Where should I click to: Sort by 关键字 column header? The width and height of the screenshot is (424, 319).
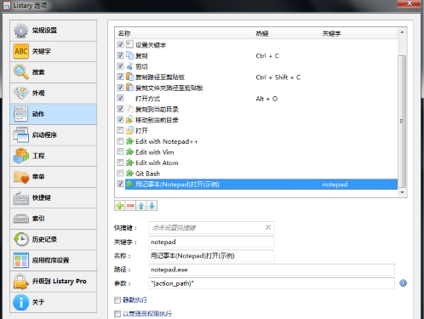[358, 33]
